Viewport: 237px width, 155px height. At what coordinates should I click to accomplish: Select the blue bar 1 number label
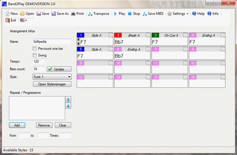(81, 35)
